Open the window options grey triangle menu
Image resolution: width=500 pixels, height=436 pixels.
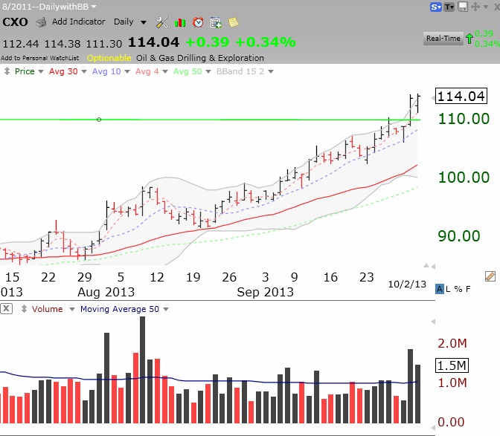tap(486, 7)
